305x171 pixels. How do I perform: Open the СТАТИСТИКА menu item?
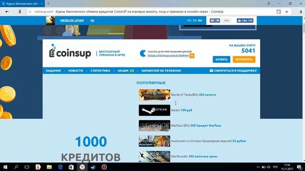click(100, 71)
